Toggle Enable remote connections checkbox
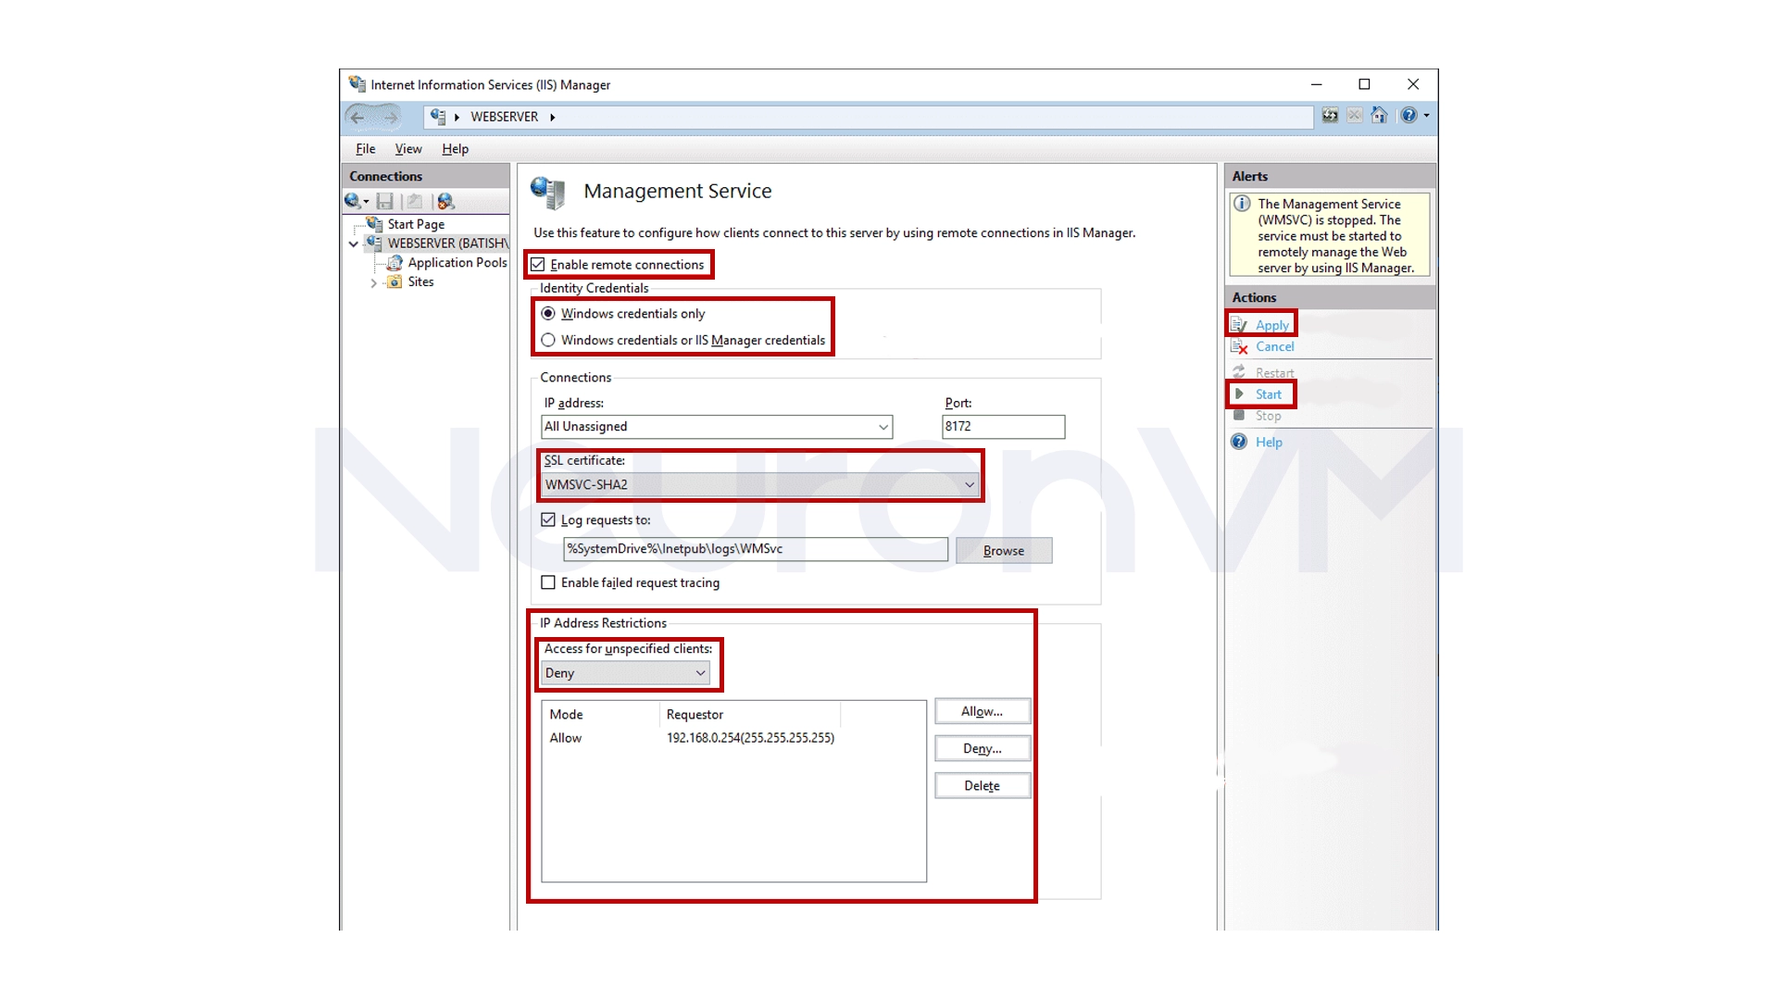Screen dimensions: 1778x1000 point(538,265)
